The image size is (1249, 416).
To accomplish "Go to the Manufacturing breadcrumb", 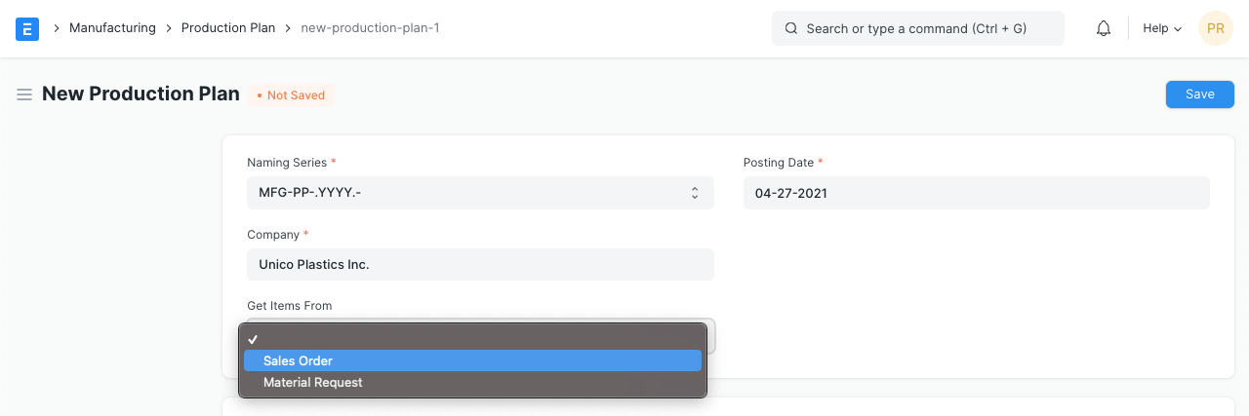I will point(112,28).
